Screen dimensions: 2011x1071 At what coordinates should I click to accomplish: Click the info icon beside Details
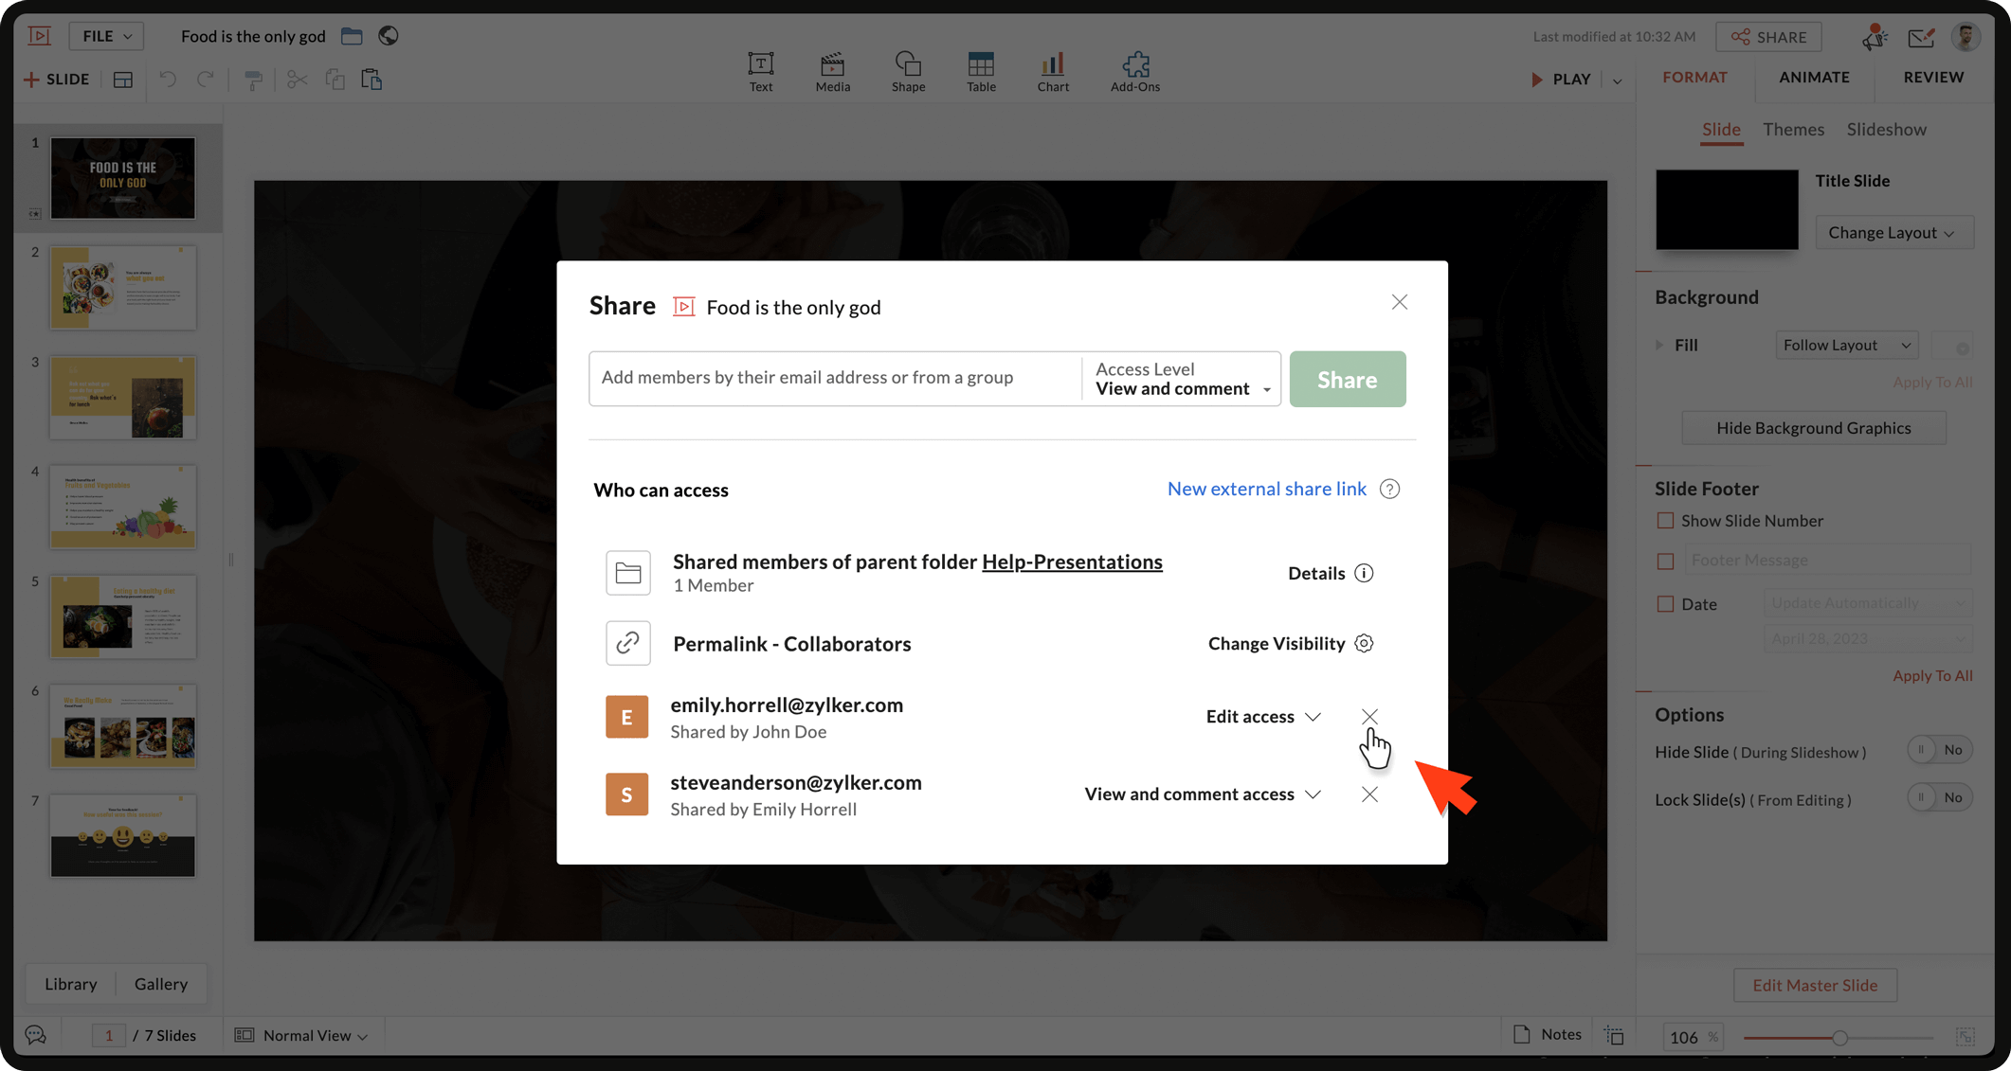[x=1364, y=573]
